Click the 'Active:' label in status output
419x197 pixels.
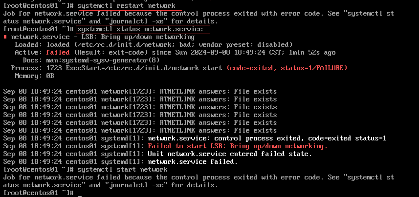point(28,53)
